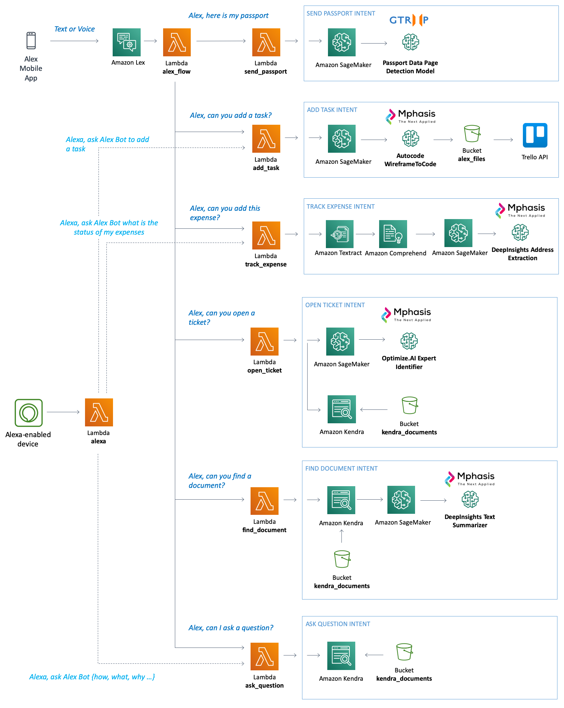Image resolution: width=564 pixels, height=708 pixels.
Task: Select Amazon Kendra icon in Open Ticket Intent
Action: (x=342, y=409)
